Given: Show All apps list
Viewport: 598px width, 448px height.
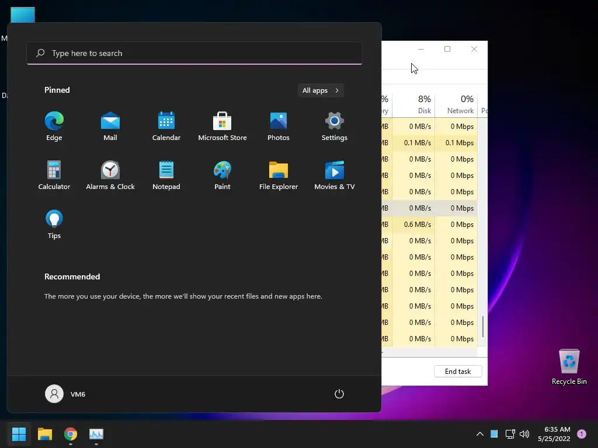Looking at the screenshot, I should [x=321, y=90].
